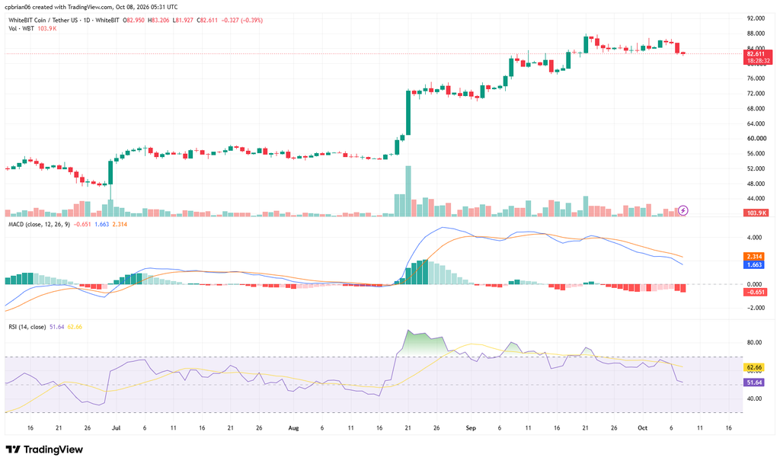Click the 18:28:32 bar countdown timer
The image size is (780, 464).
[x=758, y=61]
